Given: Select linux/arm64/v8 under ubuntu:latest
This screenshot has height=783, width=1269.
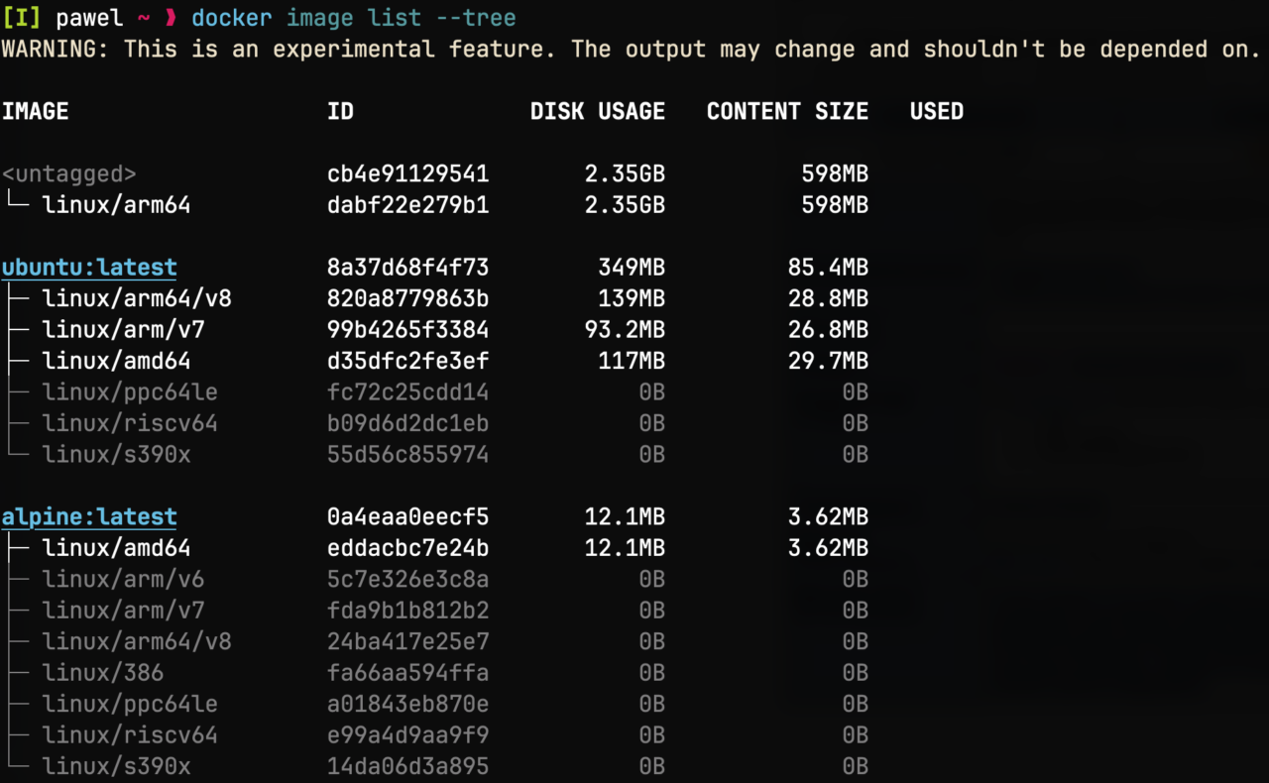Looking at the screenshot, I should (x=137, y=298).
